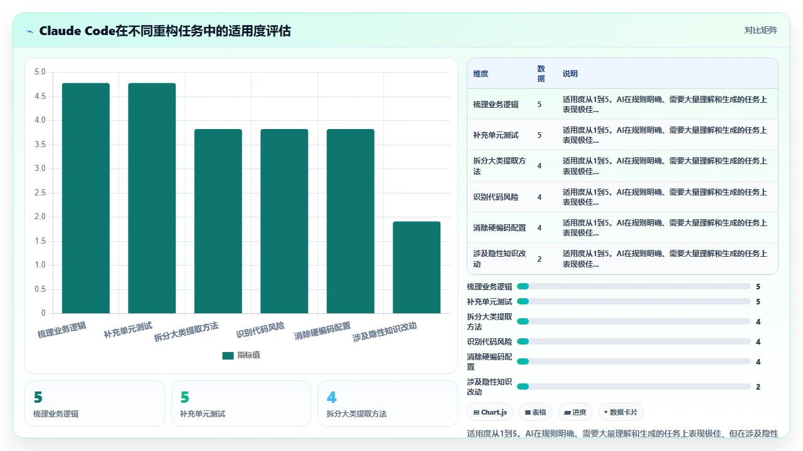This screenshot has width=803, height=451.
Task: Click the 识别代码风险 label beside its progress bar
Action: [489, 342]
